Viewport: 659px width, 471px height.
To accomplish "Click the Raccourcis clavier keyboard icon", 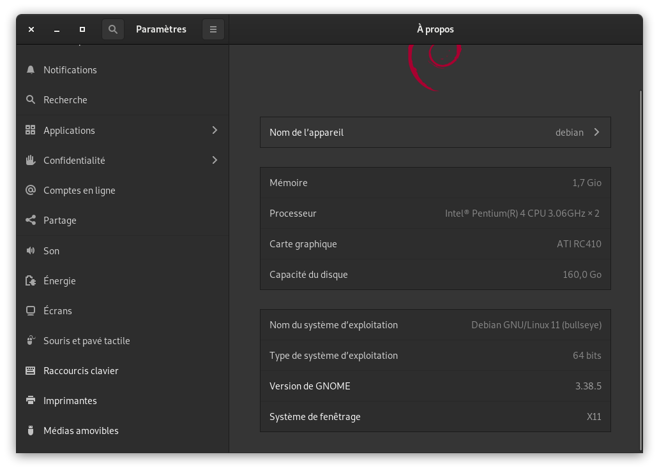I will point(30,370).
